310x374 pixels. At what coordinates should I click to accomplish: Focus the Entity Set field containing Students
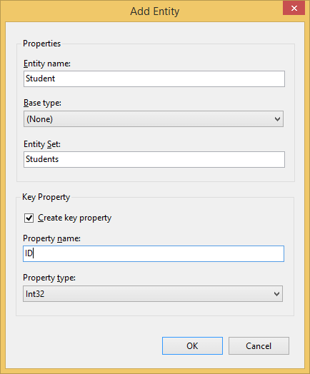[x=154, y=159]
